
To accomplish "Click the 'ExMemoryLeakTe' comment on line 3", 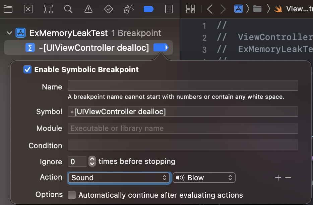I will click(275, 49).
